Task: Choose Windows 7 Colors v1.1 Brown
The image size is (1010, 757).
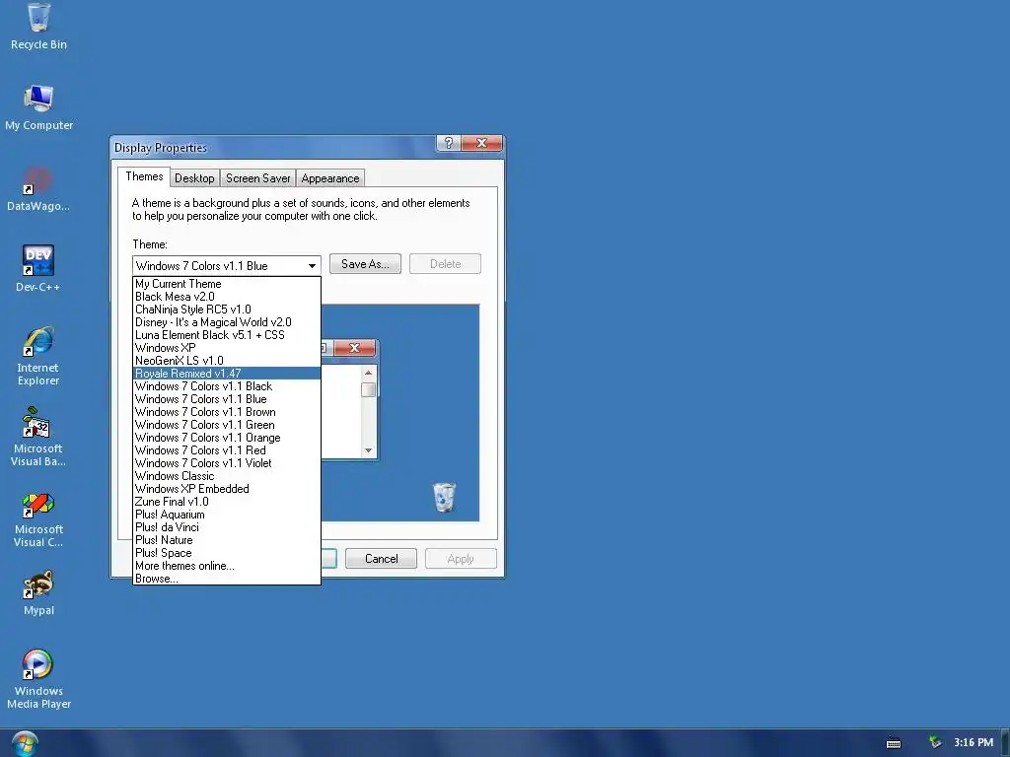Action: coord(227,412)
